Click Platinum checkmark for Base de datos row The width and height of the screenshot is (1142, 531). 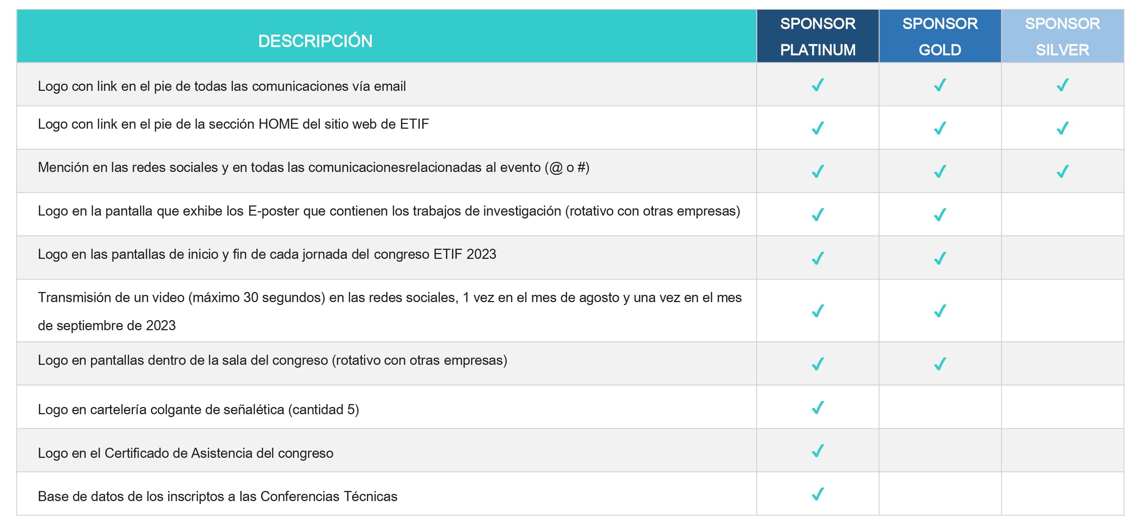point(817,494)
